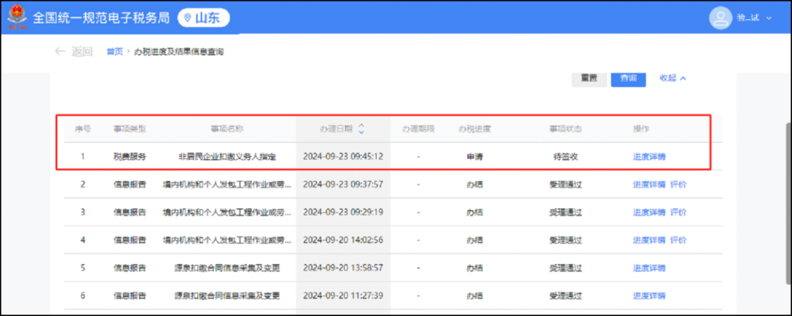This screenshot has height=316, width=792.
Task: Click 评价 for row 4
Action: tap(678, 240)
